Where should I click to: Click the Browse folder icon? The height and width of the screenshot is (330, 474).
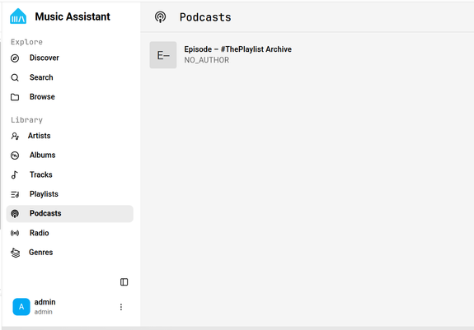pyautogui.click(x=15, y=97)
